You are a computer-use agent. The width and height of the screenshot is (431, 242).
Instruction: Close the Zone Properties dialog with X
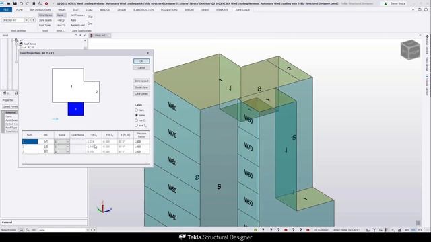click(148, 53)
